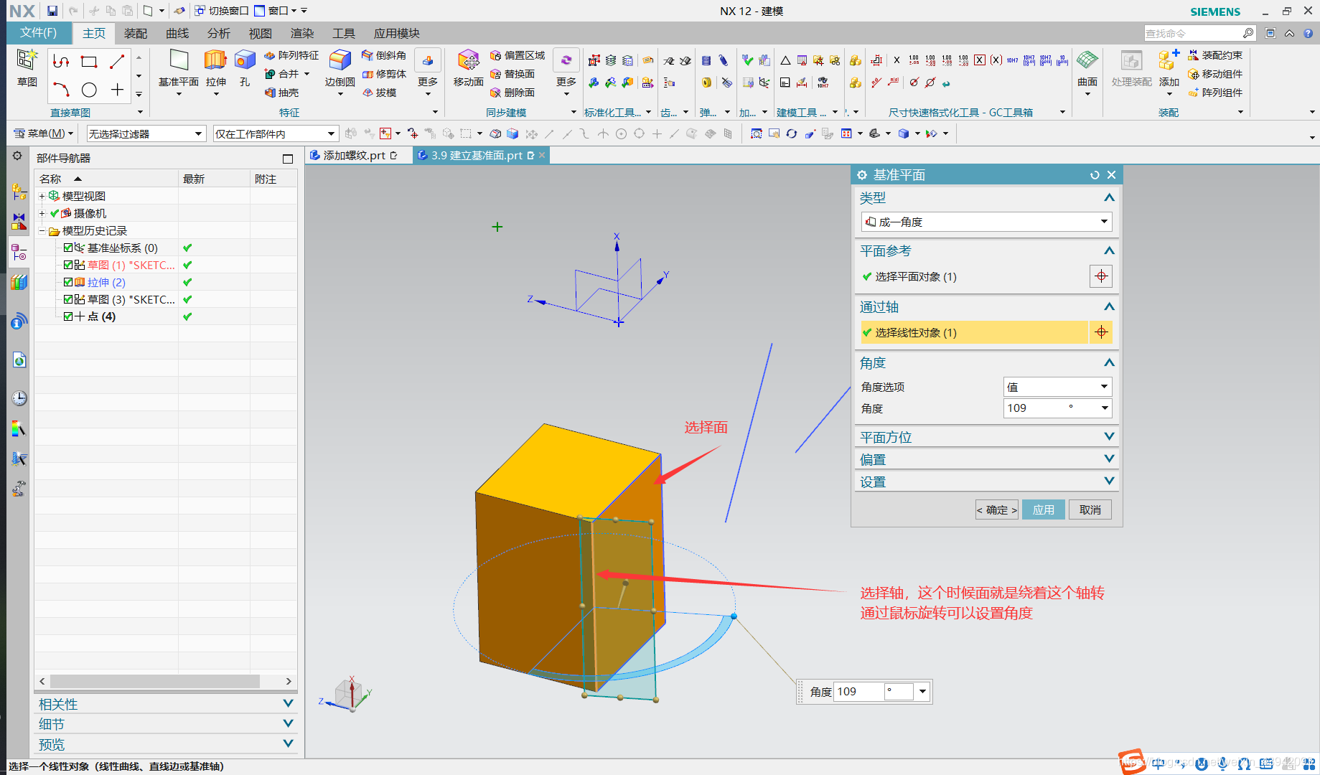This screenshot has width=1320, height=775.
Task: Toggle checkbox for 草图 (3) feature
Action: click(x=68, y=299)
